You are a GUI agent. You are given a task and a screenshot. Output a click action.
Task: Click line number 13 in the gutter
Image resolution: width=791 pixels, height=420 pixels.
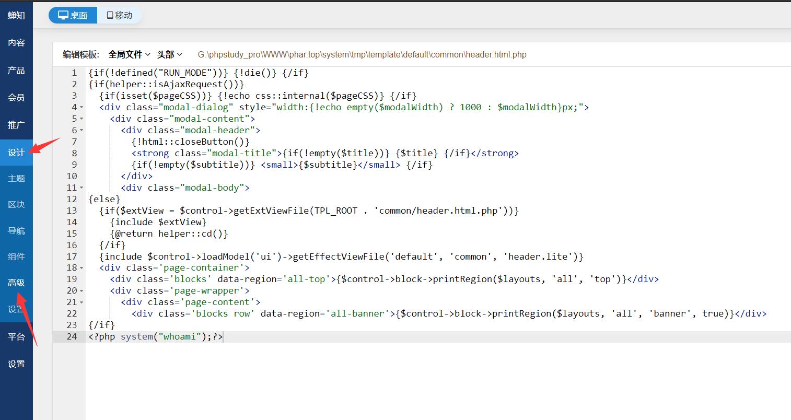click(x=72, y=211)
